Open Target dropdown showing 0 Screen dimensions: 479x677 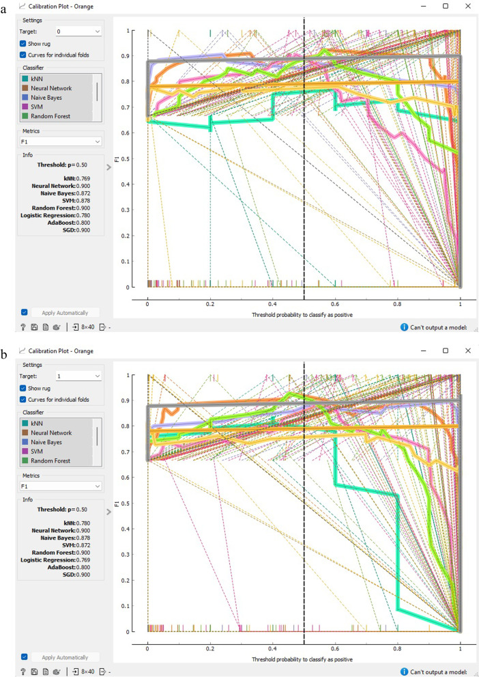pos(78,31)
